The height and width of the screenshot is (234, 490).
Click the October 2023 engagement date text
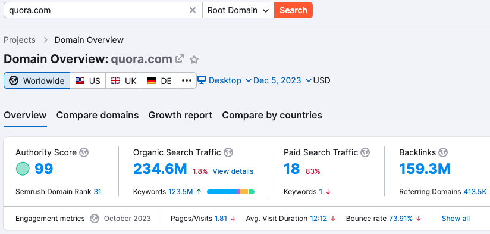pyautogui.click(x=127, y=219)
